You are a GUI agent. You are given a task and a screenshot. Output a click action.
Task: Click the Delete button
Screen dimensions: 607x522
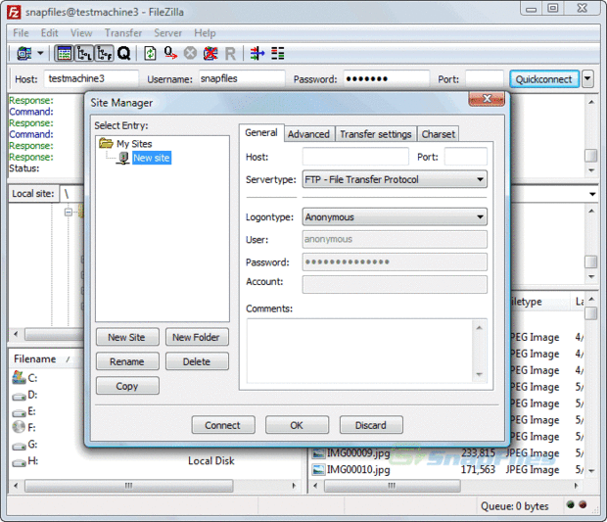click(x=197, y=361)
